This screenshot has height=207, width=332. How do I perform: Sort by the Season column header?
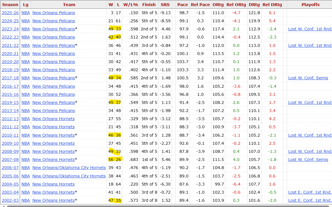pyautogui.click(x=10, y=5)
